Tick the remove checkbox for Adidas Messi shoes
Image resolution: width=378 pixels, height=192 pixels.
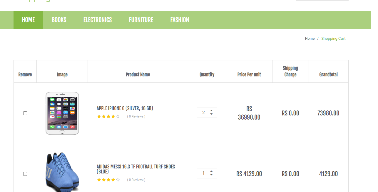25,174
